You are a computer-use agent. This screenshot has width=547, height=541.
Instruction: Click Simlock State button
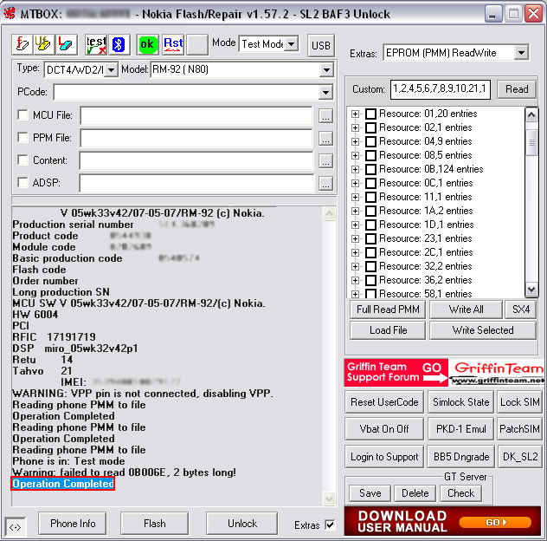[x=460, y=402]
